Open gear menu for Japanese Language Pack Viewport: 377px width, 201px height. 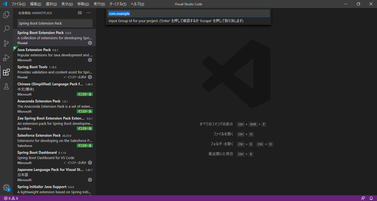pos(90,180)
